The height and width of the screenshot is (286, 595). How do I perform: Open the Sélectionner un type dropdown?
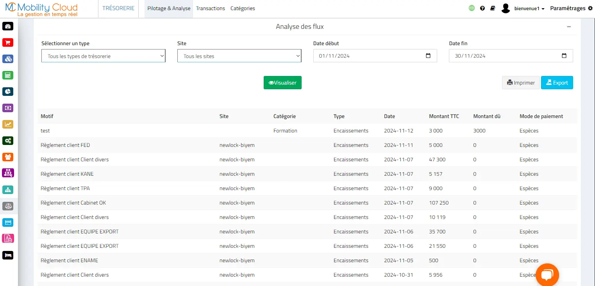point(104,56)
